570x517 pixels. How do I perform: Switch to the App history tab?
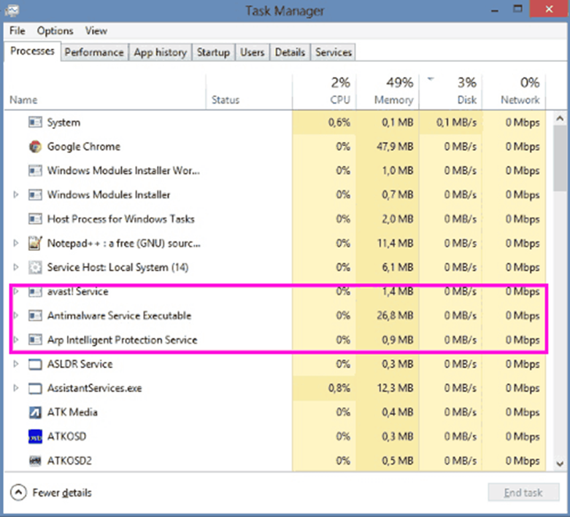(x=160, y=53)
